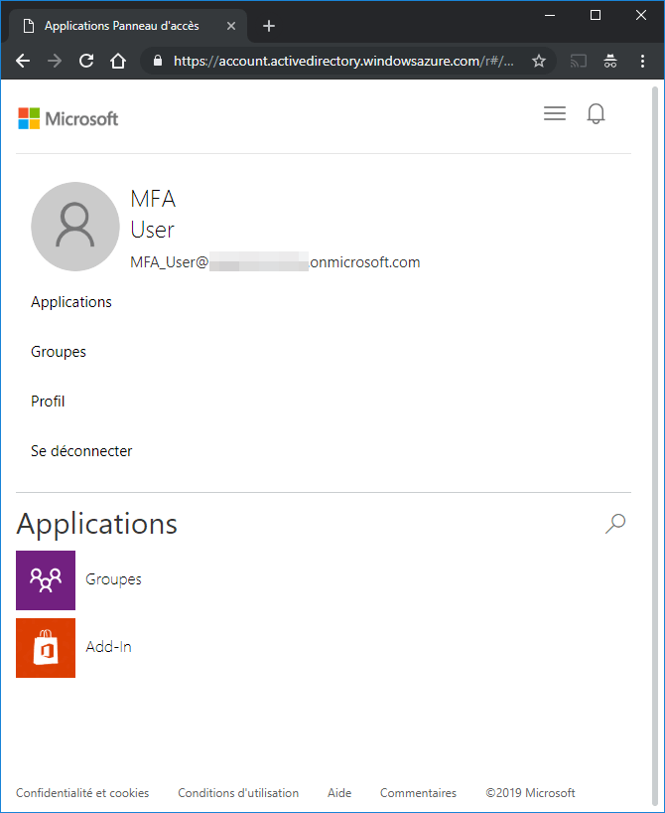The height and width of the screenshot is (813, 665).
Task: Go forward in browser history
Action: [x=55, y=62]
